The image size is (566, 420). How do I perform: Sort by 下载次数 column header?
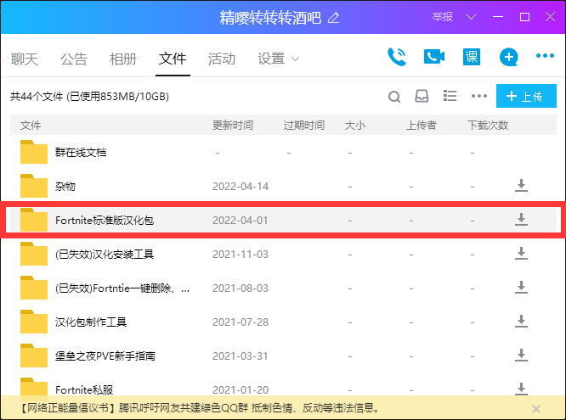(488, 125)
